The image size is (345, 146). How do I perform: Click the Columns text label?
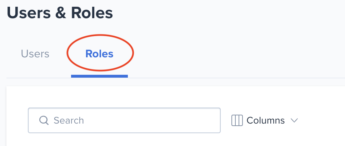(x=266, y=120)
